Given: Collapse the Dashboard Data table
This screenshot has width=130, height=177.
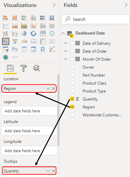Looking at the screenshot, I should 63,33.
